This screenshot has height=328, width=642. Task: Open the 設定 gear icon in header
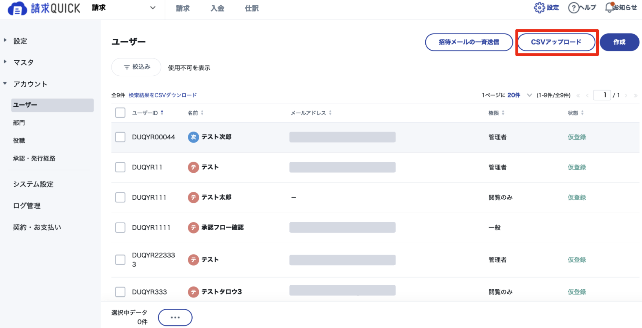click(x=539, y=8)
